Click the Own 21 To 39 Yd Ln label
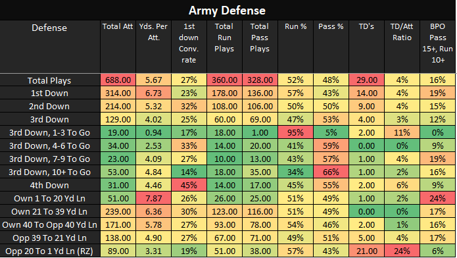 click(x=49, y=211)
